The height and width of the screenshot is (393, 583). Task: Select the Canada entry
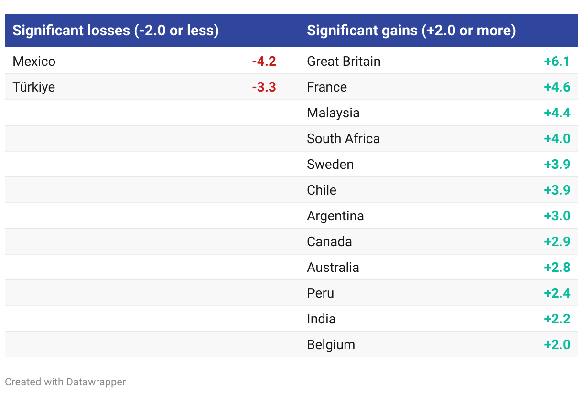click(330, 242)
